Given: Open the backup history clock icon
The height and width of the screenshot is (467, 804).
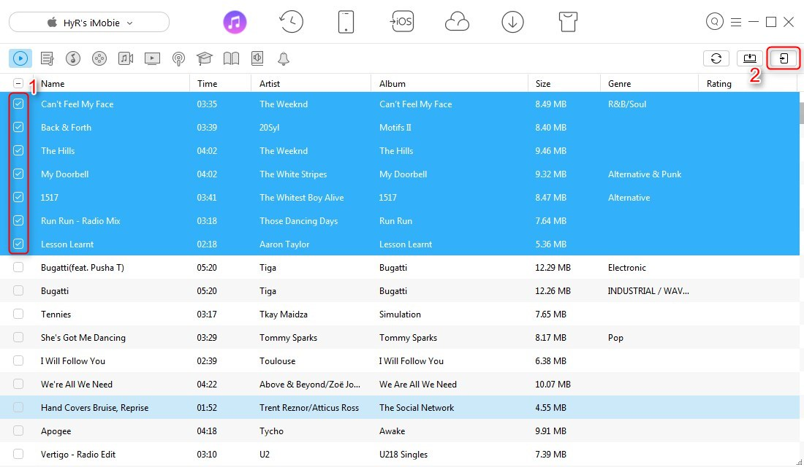Looking at the screenshot, I should tap(291, 22).
